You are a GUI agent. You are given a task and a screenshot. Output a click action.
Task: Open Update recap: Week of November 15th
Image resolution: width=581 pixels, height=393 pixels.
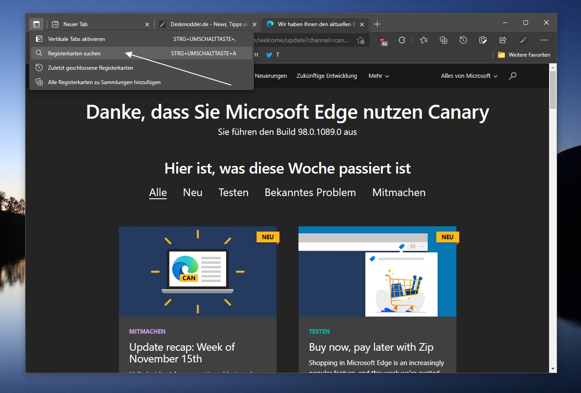(x=182, y=353)
